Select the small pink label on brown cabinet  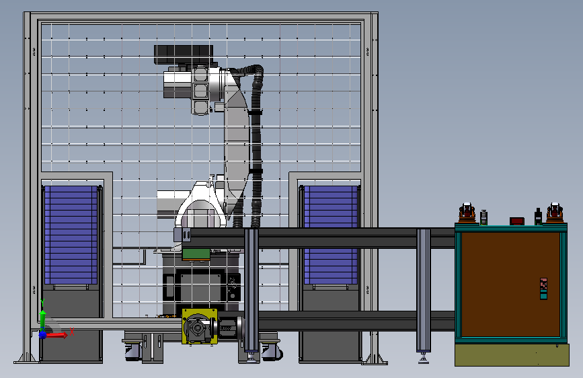coord(543,285)
